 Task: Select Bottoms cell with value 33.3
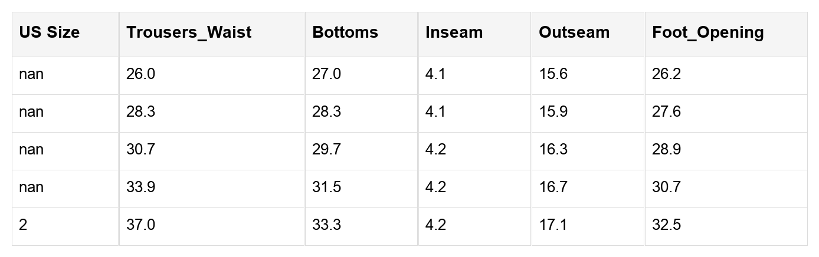tap(326, 225)
